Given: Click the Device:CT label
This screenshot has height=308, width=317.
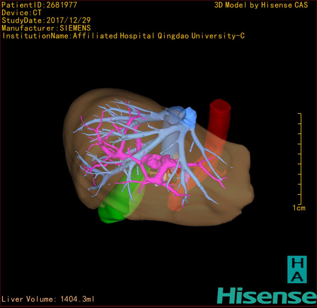Looking at the screenshot, I should click(21, 13).
